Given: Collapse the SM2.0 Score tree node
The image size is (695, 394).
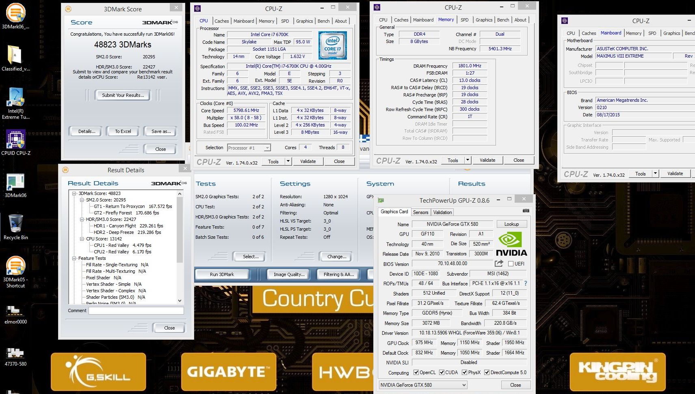Looking at the screenshot, I should (x=82, y=200).
